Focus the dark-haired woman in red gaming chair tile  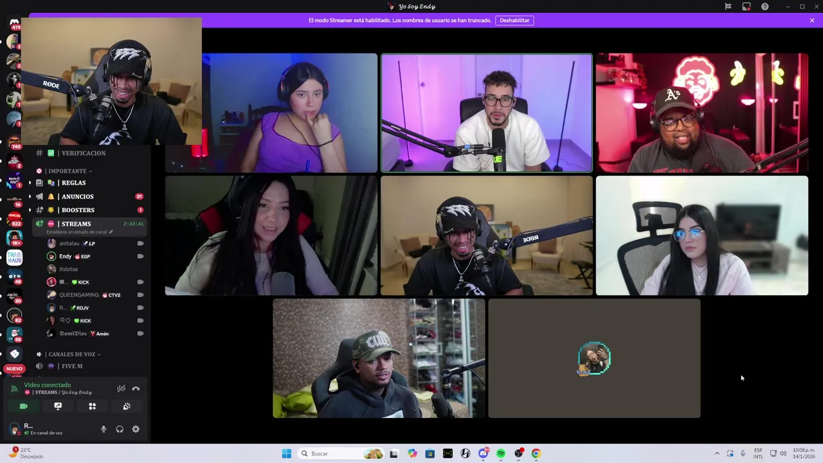[271, 236]
